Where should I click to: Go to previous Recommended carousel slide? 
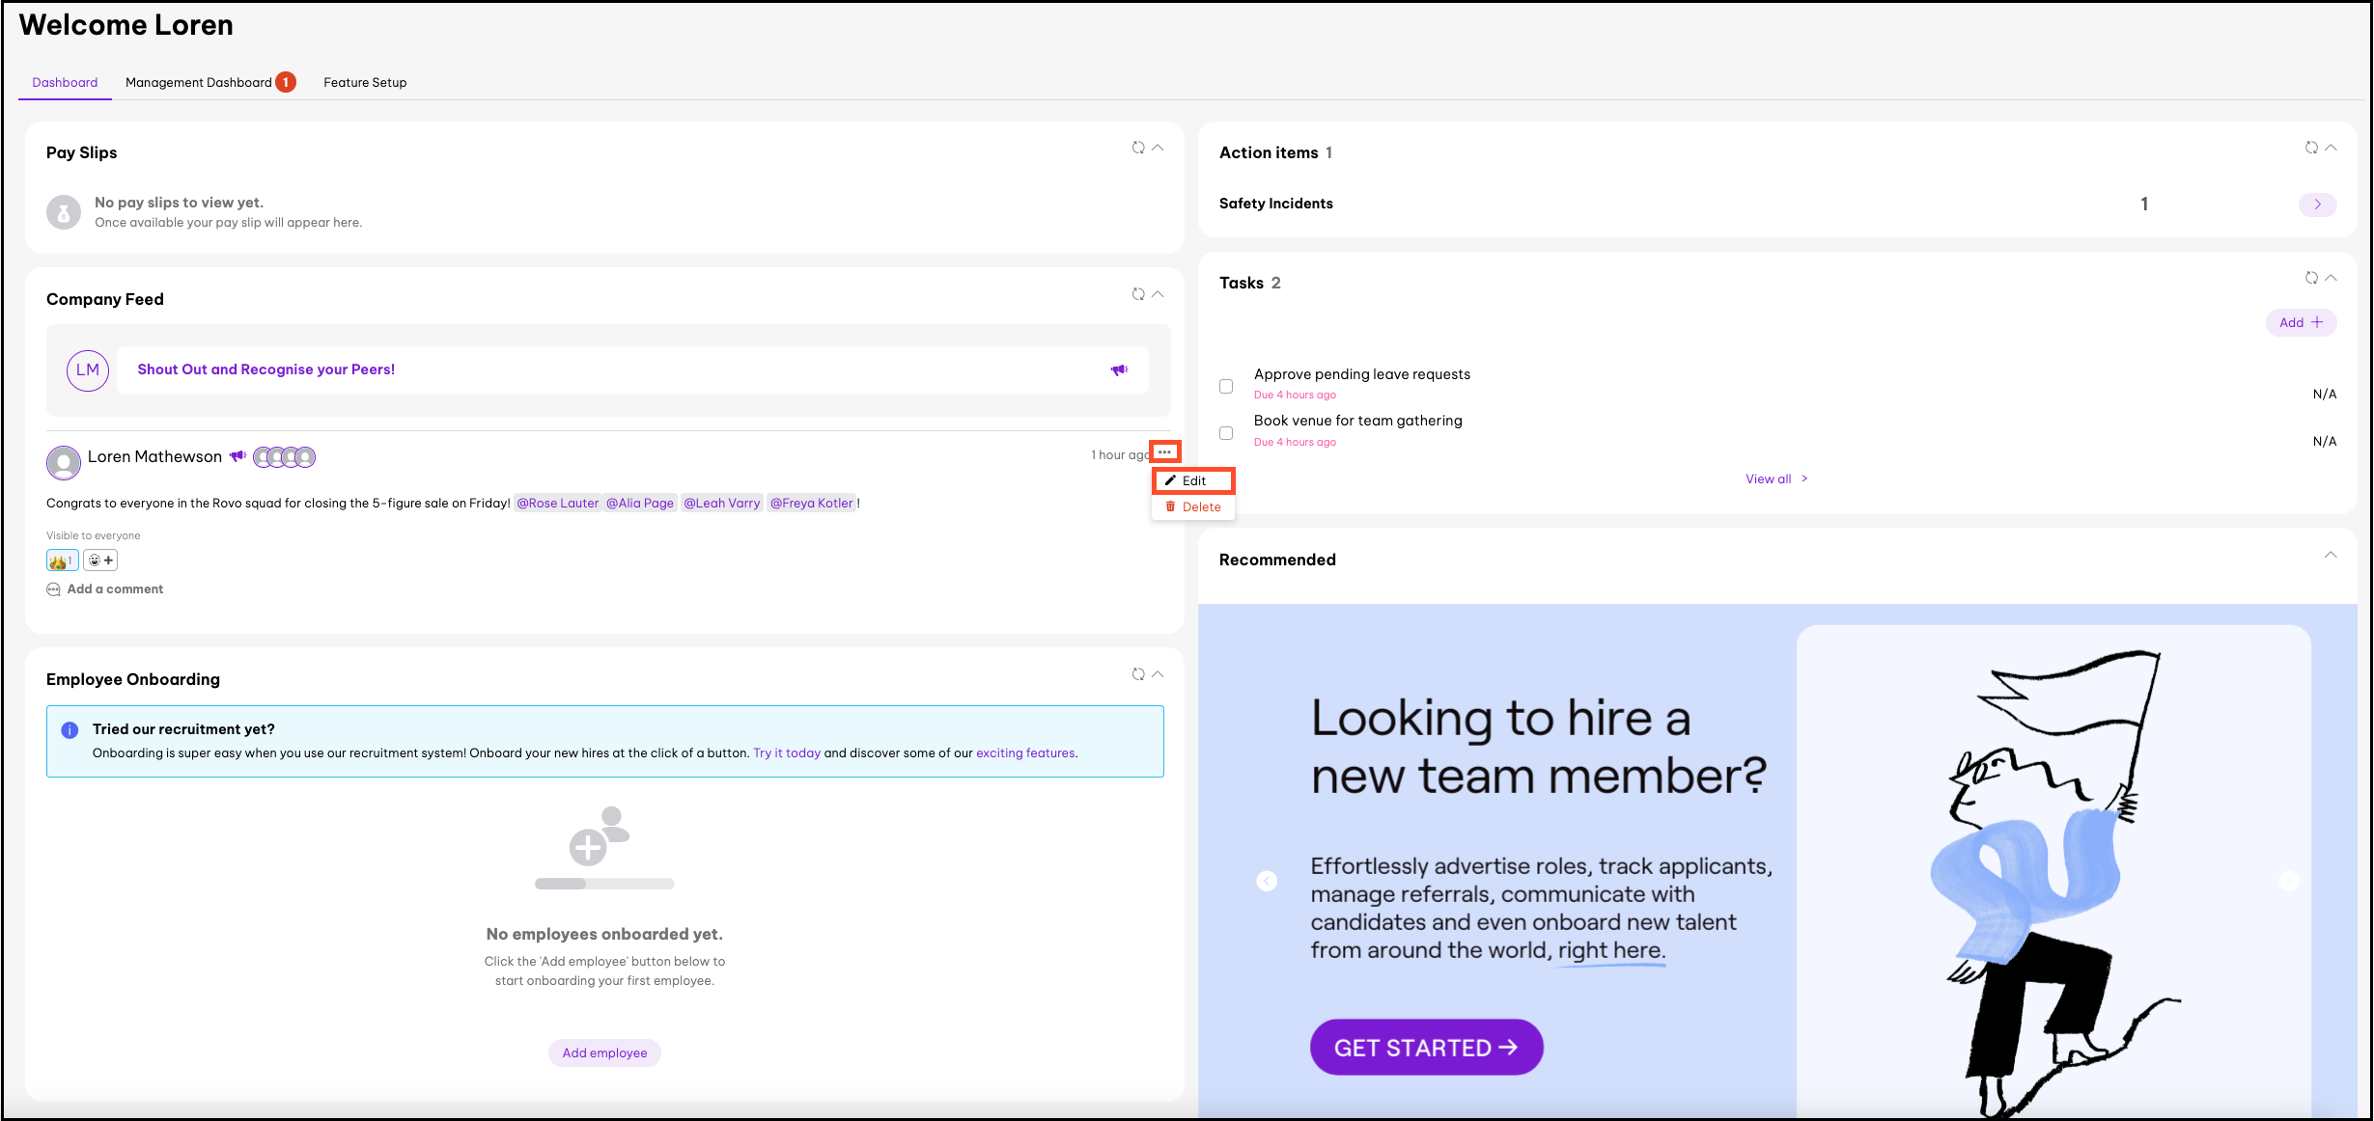click(x=1267, y=881)
